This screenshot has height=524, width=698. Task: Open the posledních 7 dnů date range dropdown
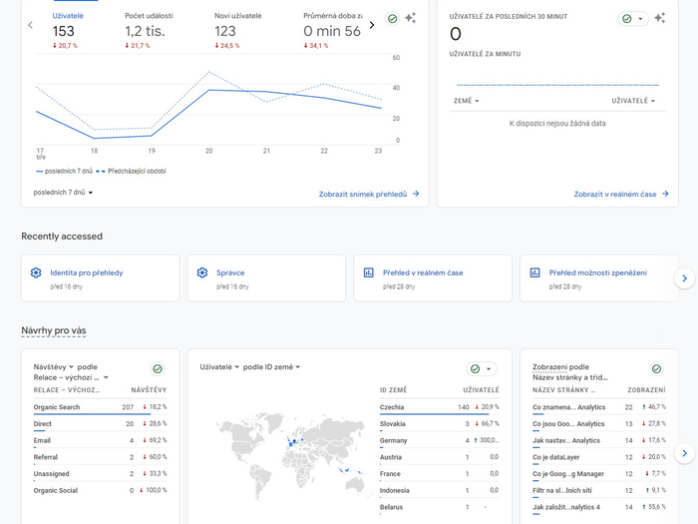(64, 193)
